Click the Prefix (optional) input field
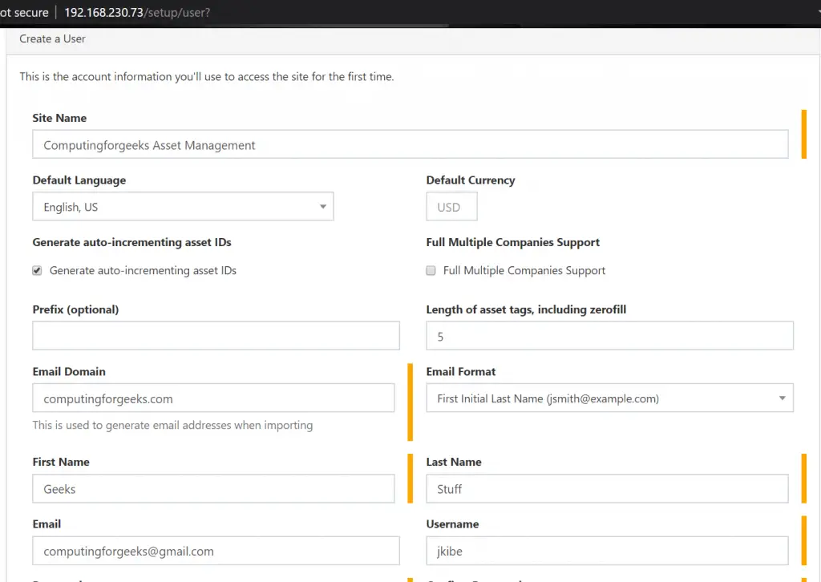821x582 pixels. click(x=216, y=335)
